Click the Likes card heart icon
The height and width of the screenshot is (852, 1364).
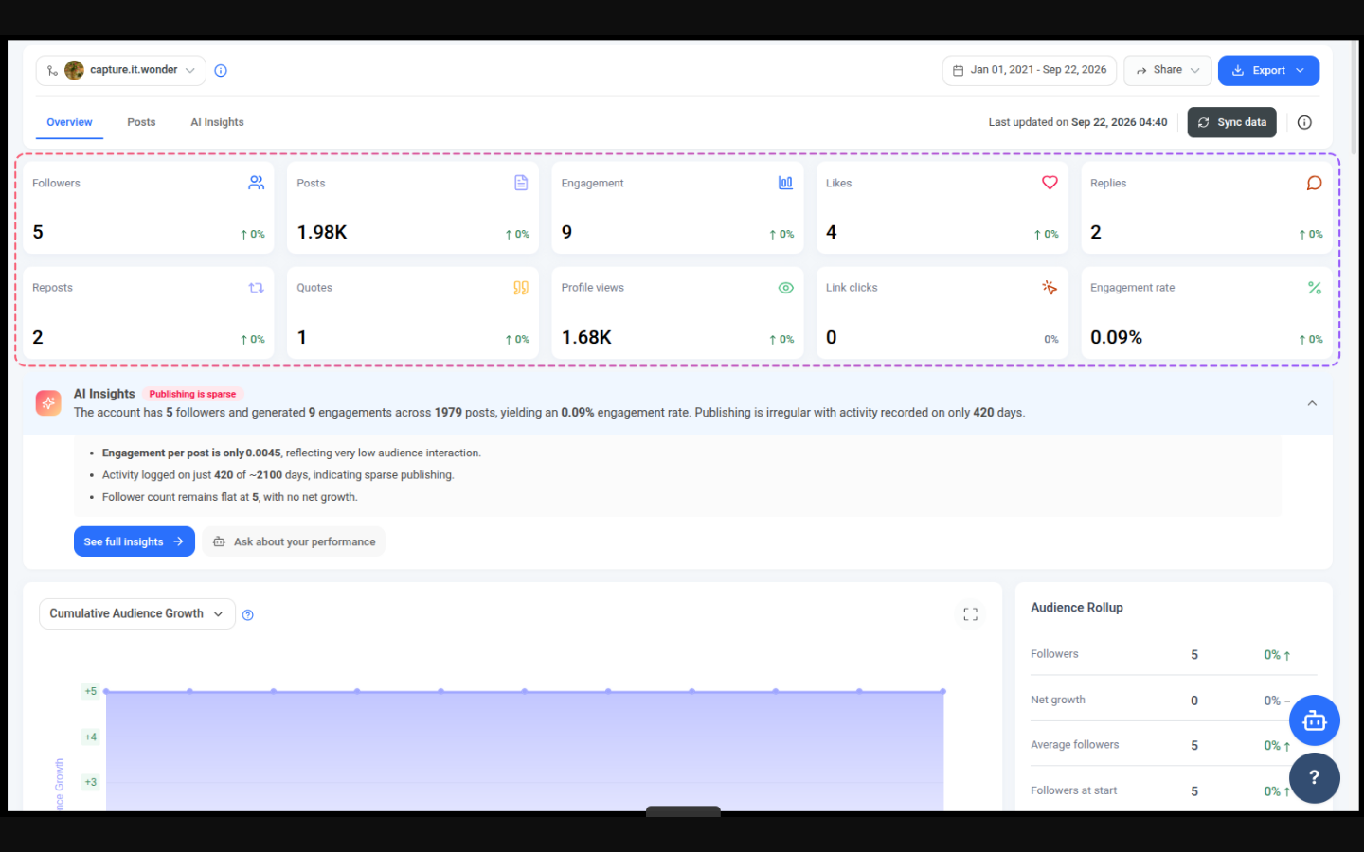1050,183
